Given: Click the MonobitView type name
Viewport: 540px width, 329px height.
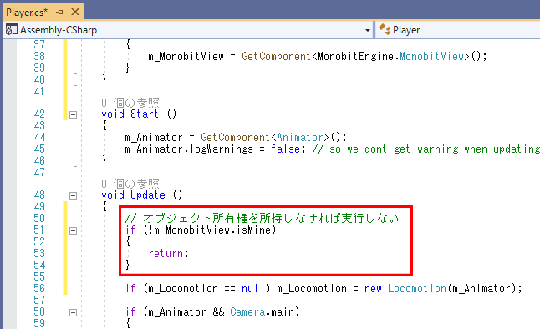Looking at the screenshot, I should click(x=432, y=56).
